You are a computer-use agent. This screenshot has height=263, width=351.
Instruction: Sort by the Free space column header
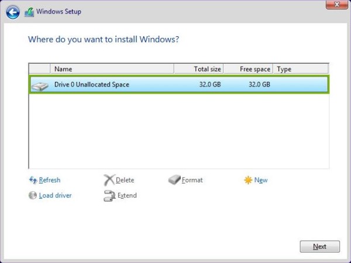pos(248,69)
